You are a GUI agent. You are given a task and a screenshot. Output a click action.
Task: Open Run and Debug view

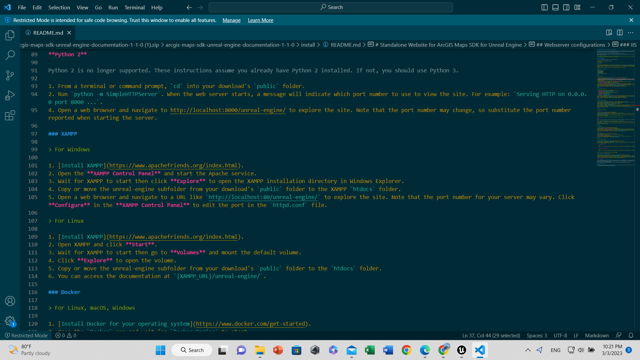pyautogui.click(x=10, y=96)
